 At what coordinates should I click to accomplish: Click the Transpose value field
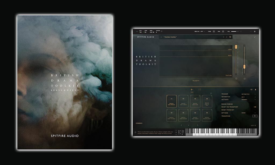[x=255, y=116]
